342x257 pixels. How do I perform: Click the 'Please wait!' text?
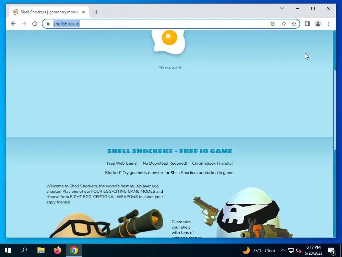point(169,68)
